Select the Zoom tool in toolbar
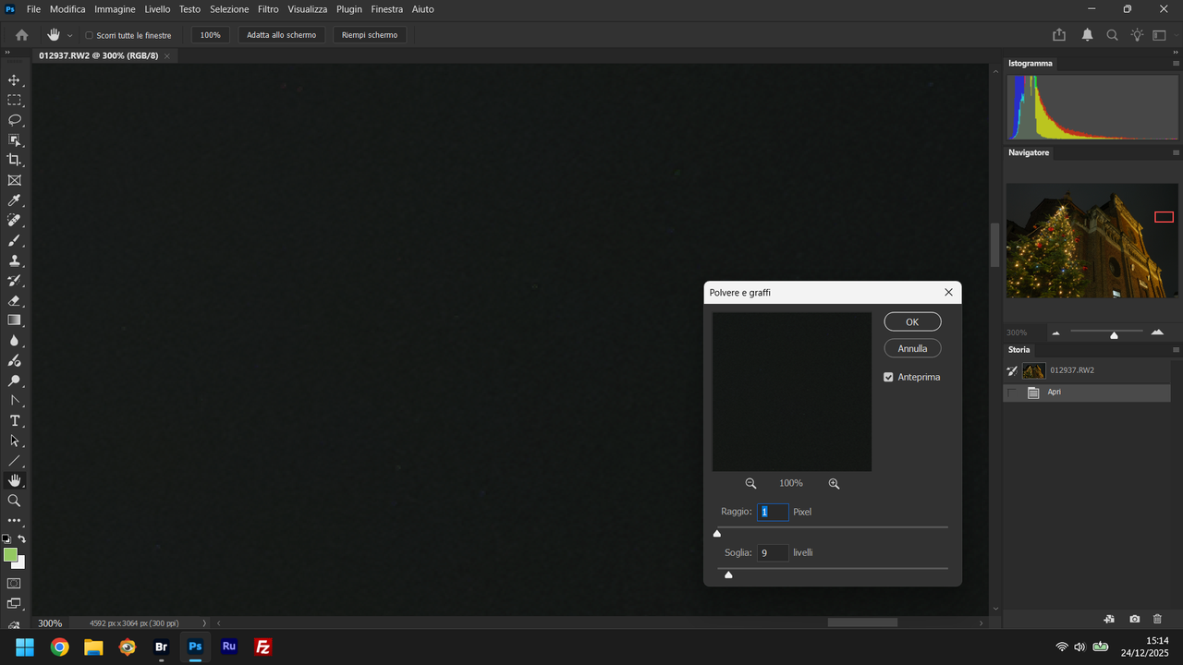 point(14,501)
